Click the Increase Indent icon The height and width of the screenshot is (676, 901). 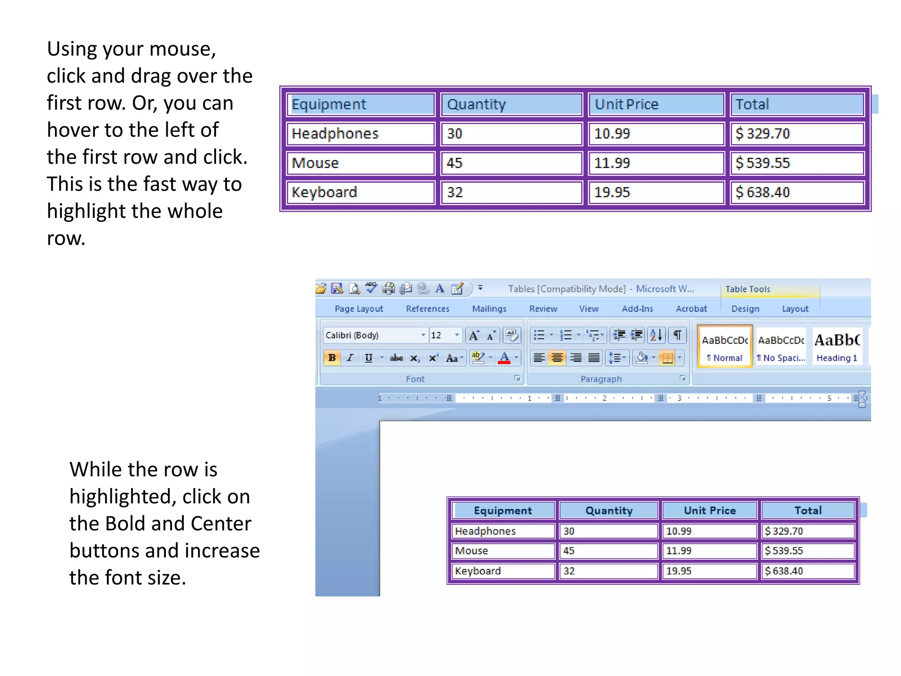[x=637, y=335]
